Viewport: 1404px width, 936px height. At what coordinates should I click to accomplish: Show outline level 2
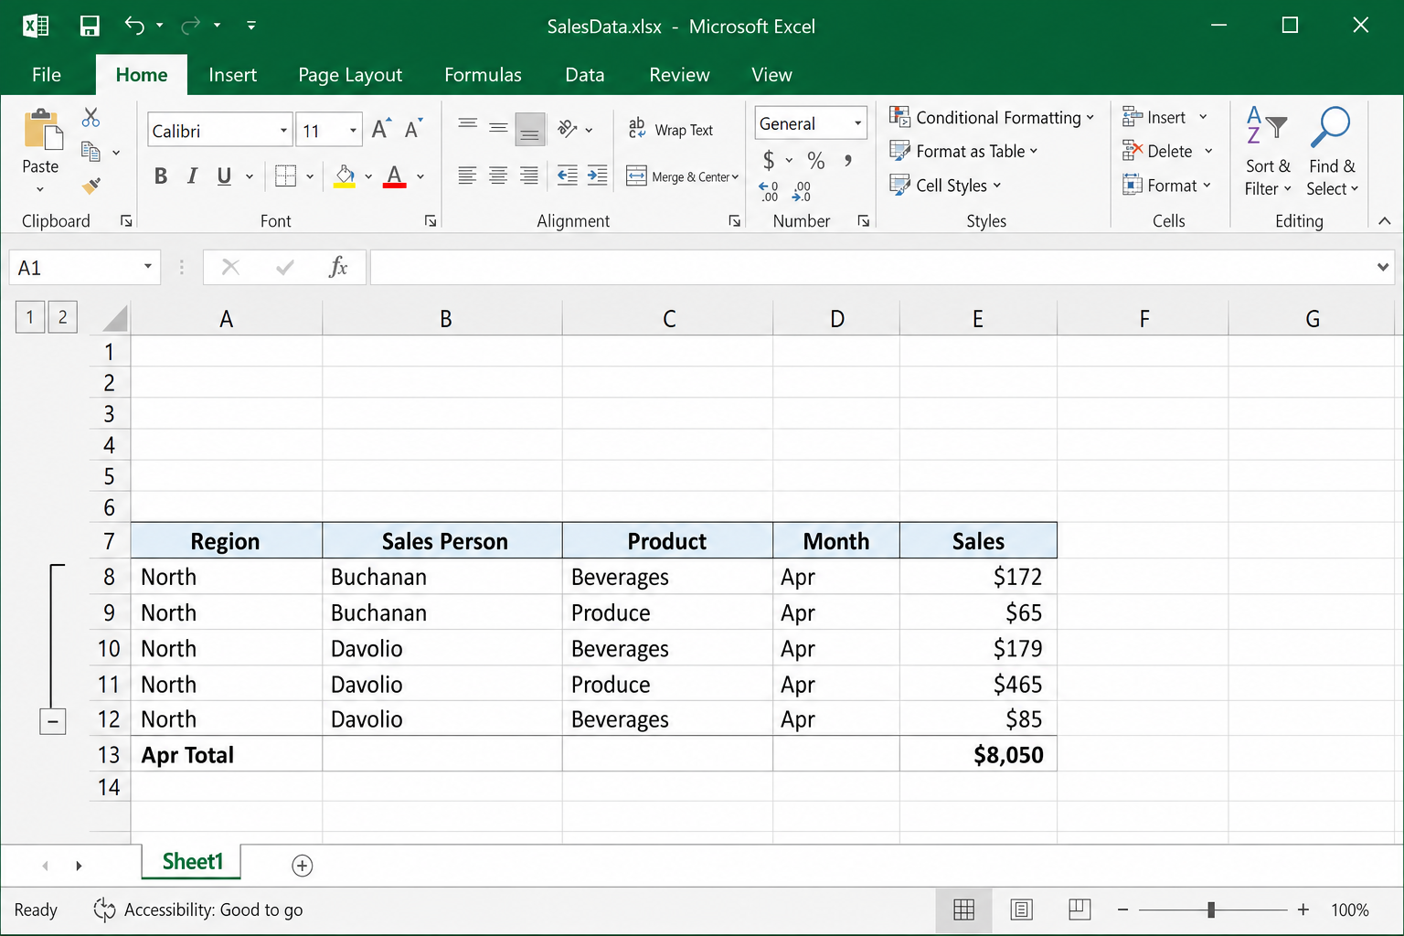click(x=62, y=317)
